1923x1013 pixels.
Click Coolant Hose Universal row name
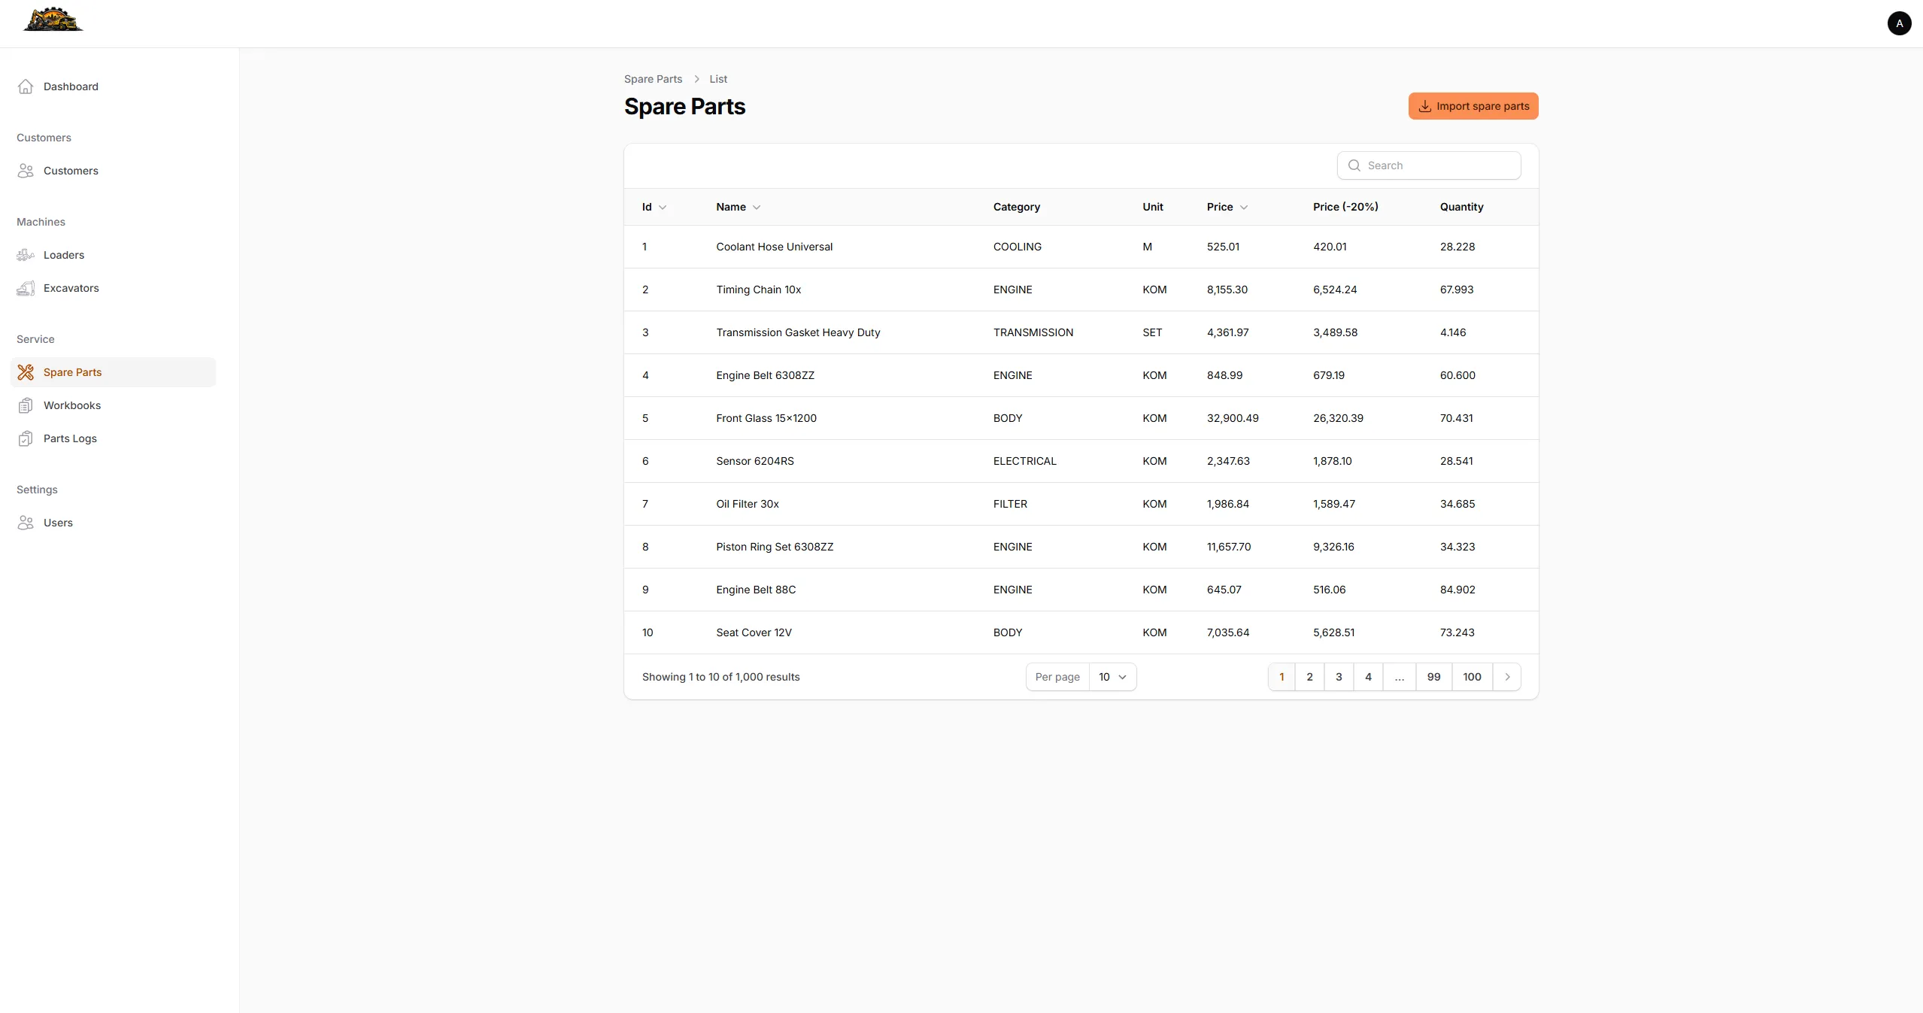774,247
